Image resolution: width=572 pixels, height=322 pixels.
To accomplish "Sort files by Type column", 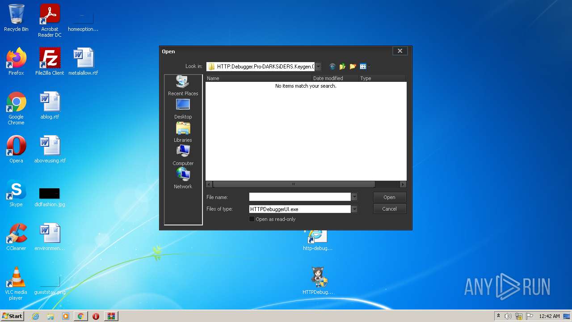I will point(383,78).
